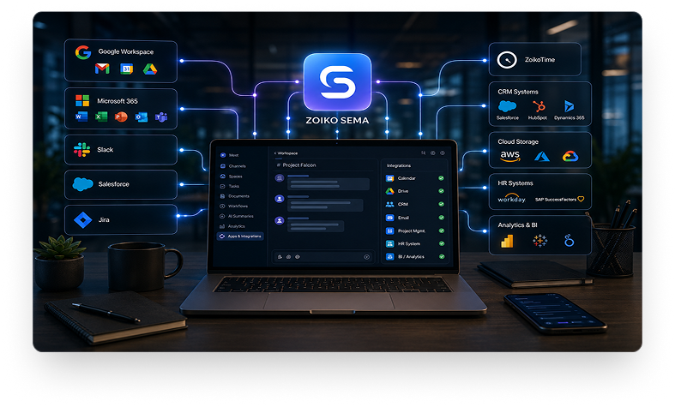Open Analytics in the laptop sidebar
675x407 pixels.
(x=232, y=226)
